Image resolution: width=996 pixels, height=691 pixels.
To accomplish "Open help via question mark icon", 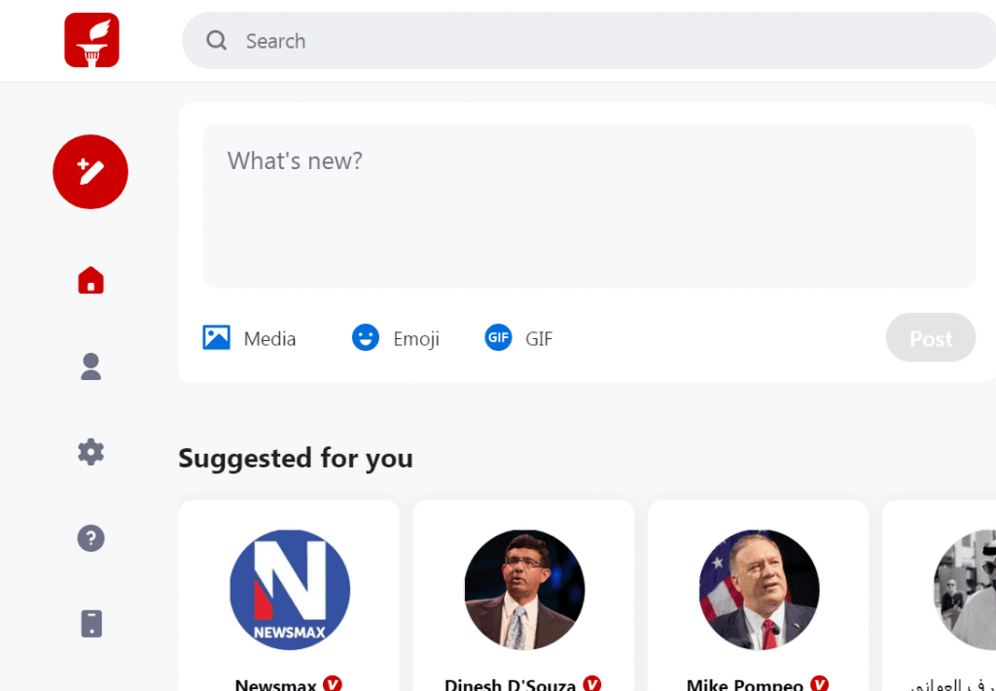I will pyautogui.click(x=90, y=538).
